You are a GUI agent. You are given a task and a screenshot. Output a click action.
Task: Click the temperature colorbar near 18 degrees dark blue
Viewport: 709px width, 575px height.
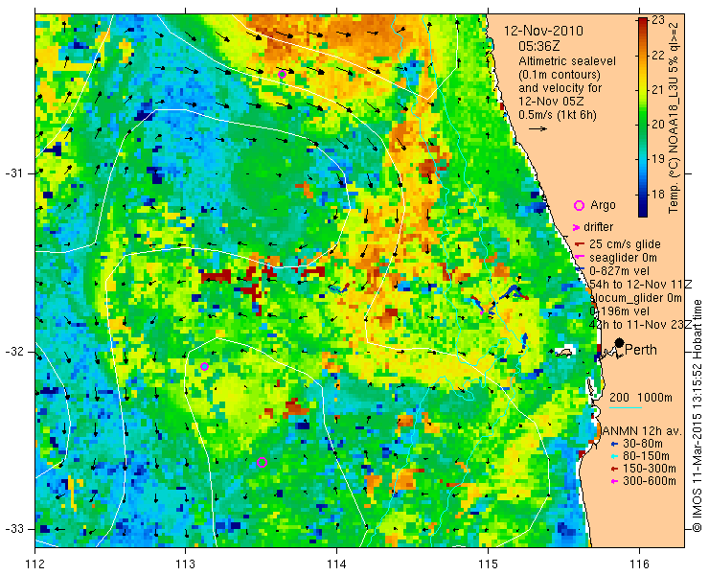point(643,195)
